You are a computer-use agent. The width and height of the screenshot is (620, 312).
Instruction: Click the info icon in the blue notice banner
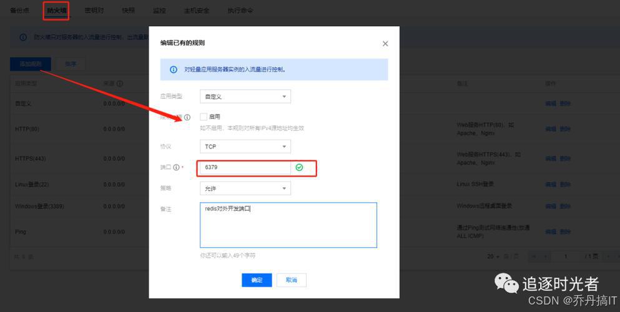click(x=173, y=69)
